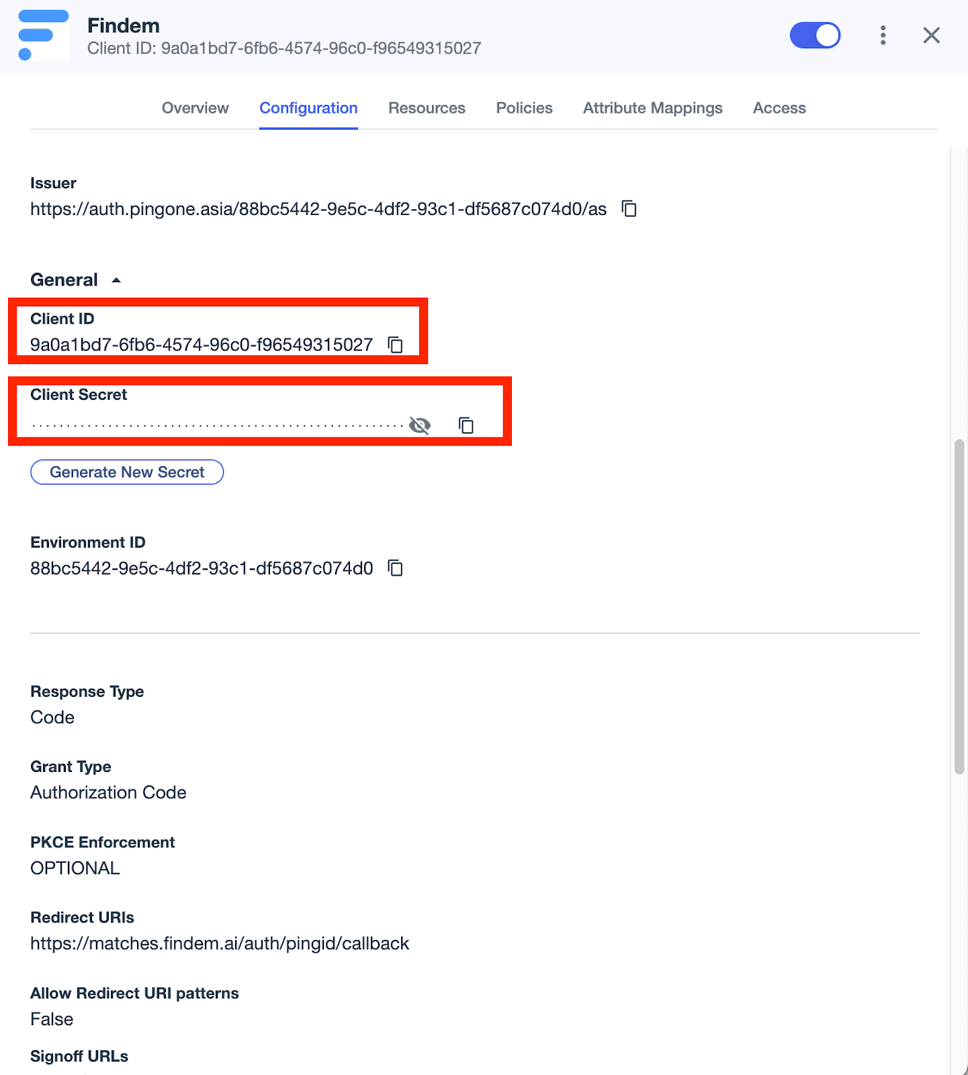The height and width of the screenshot is (1075, 968).
Task: Copy the Environment ID value
Action: point(396,568)
